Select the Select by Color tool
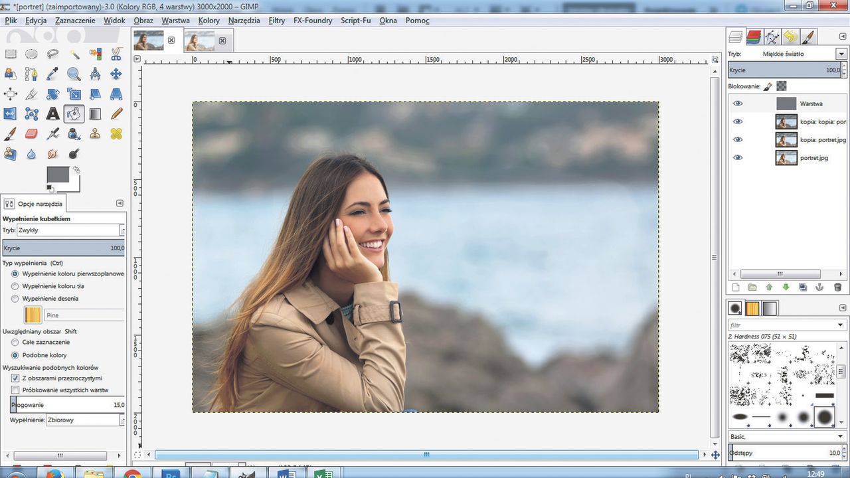Image resolution: width=850 pixels, height=478 pixels. click(x=96, y=54)
